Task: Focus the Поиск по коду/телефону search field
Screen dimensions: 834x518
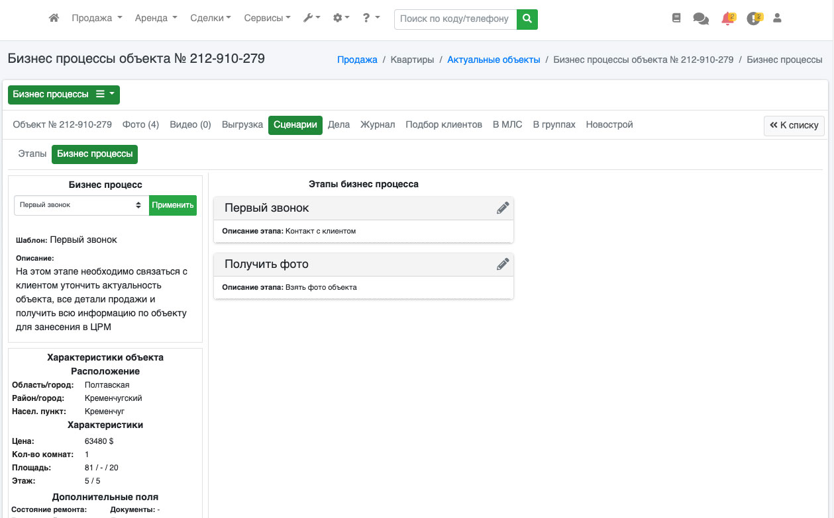Action: [x=455, y=19]
